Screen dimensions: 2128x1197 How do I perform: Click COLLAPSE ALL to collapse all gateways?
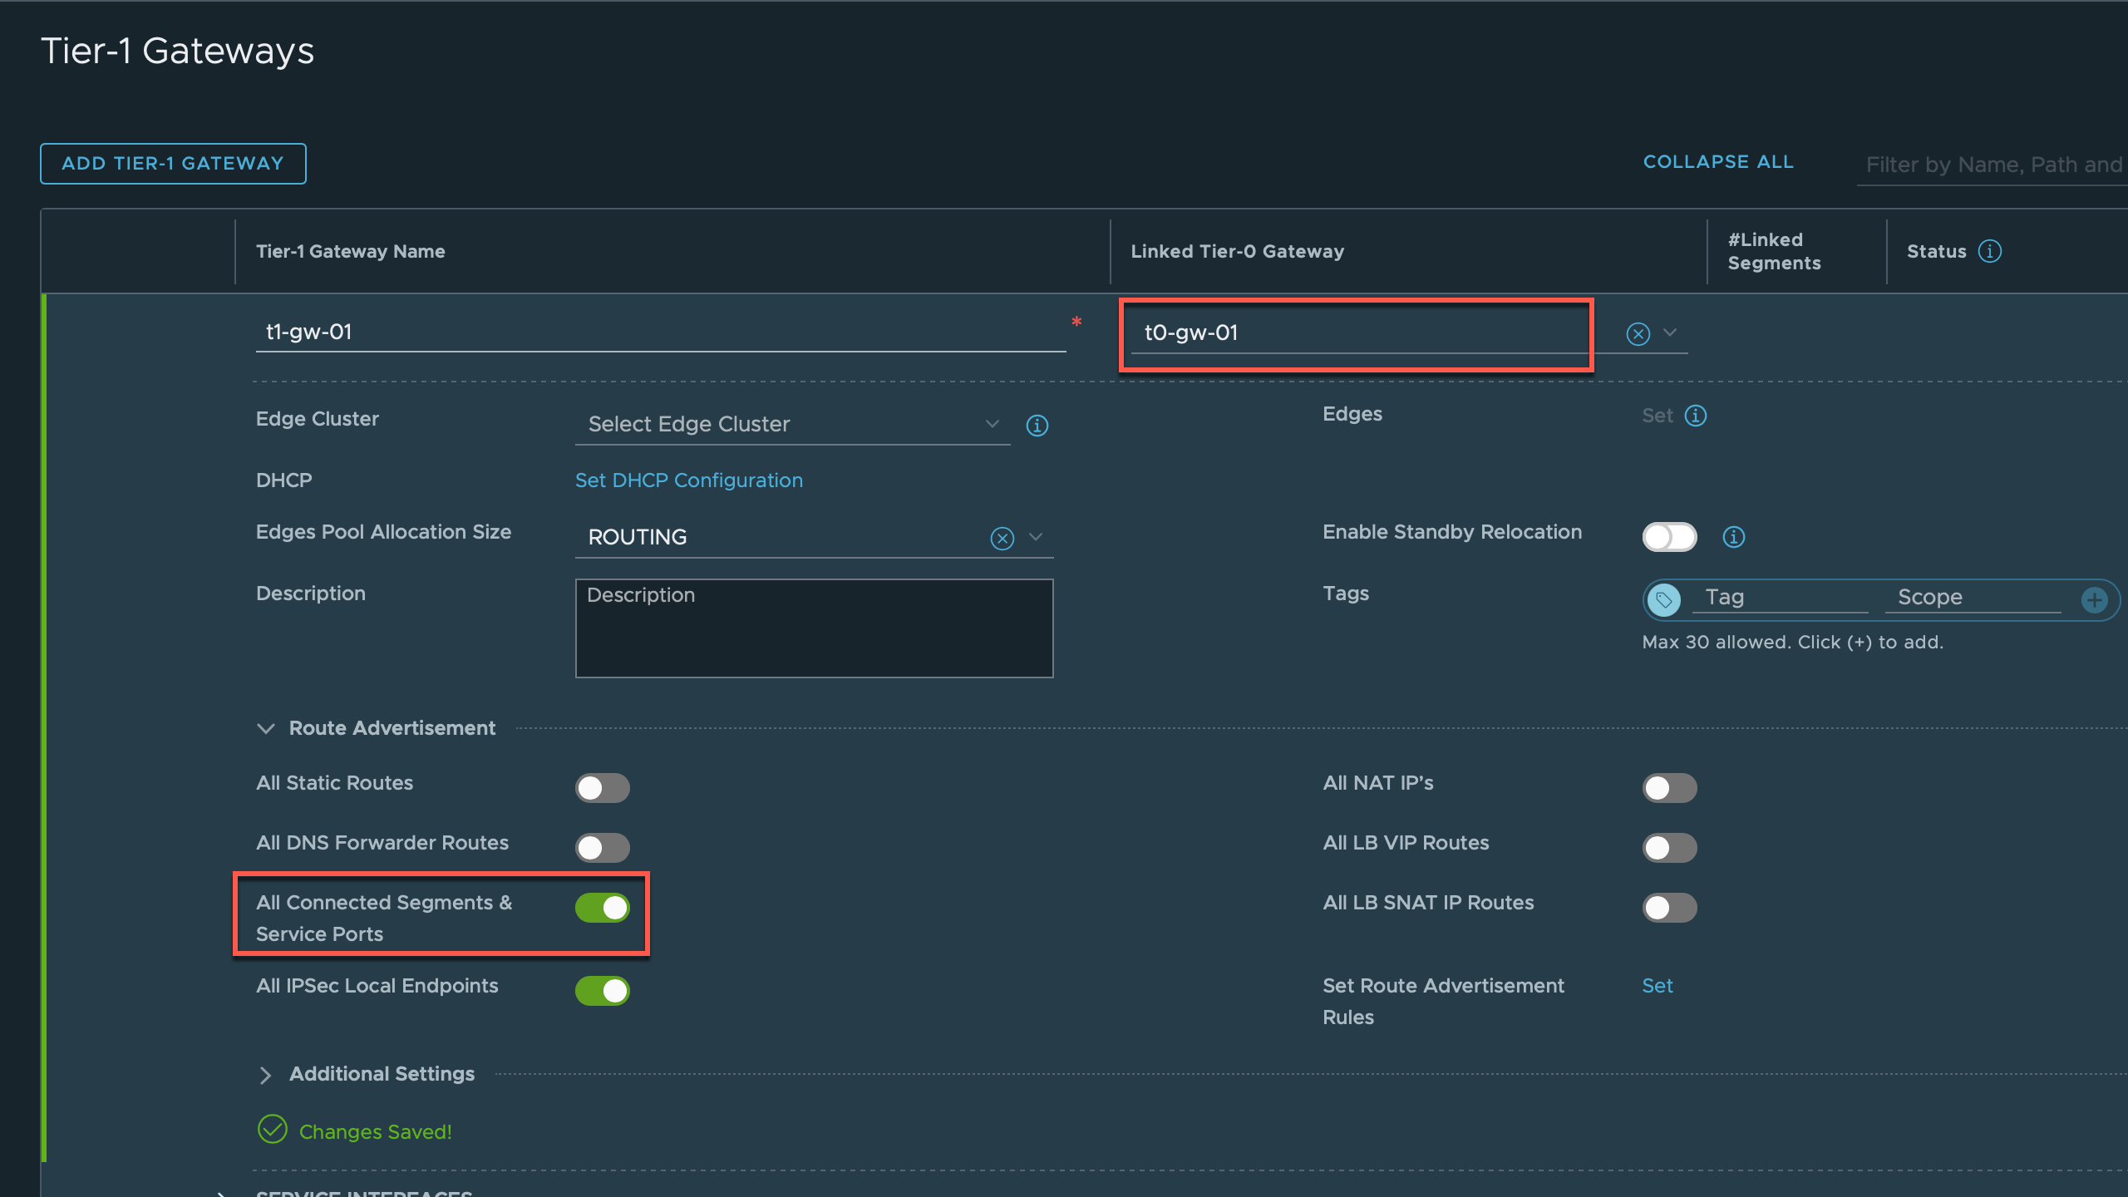pos(1719,160)
